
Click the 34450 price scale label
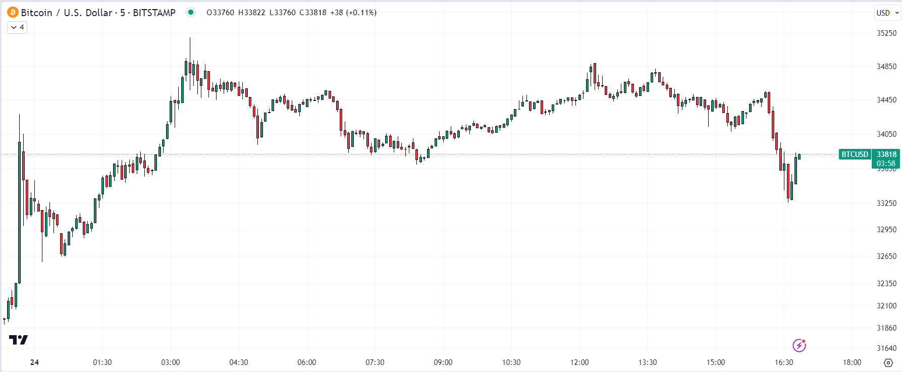[886, 100]
